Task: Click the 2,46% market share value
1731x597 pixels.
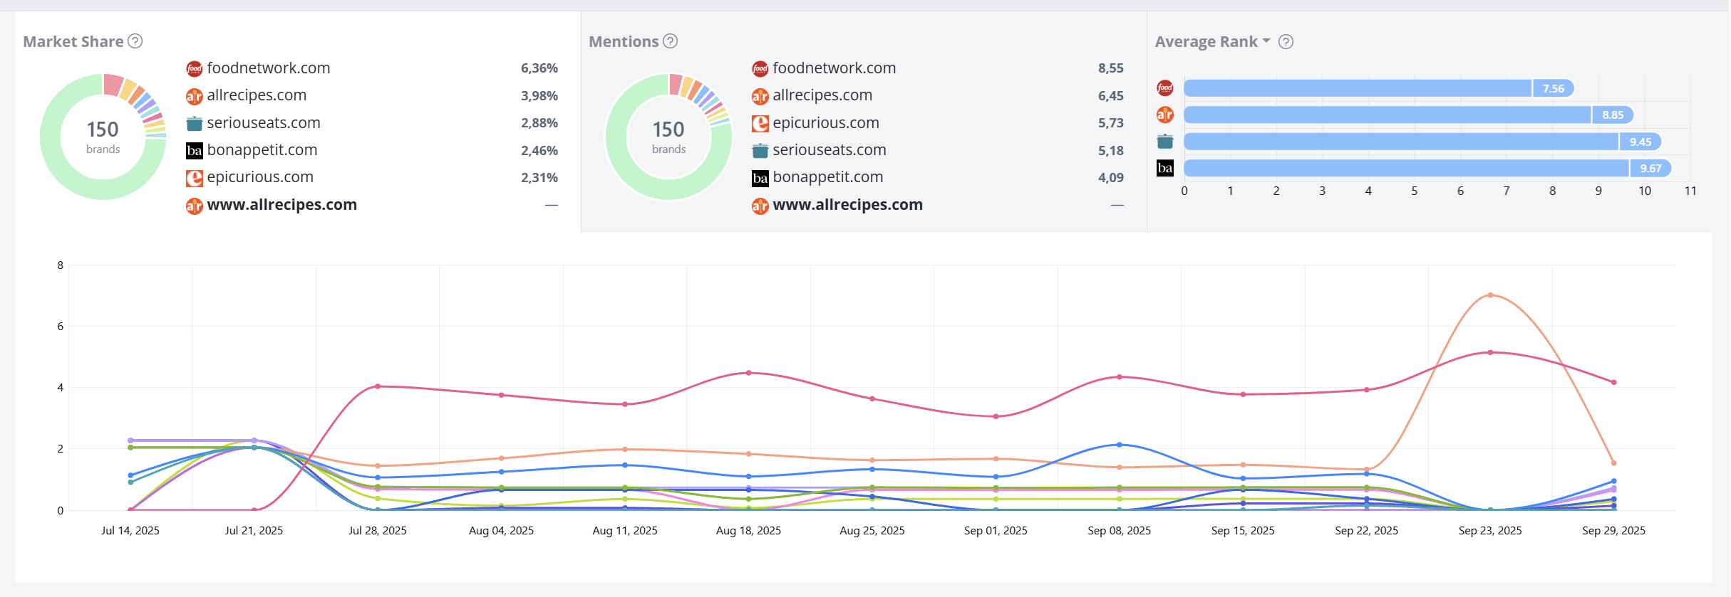Action: pos(539,151)
